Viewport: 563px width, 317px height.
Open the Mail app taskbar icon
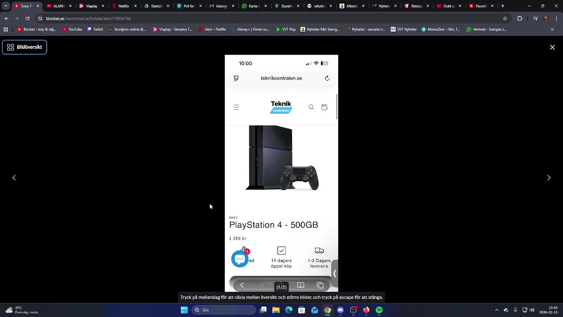point(314,310)
